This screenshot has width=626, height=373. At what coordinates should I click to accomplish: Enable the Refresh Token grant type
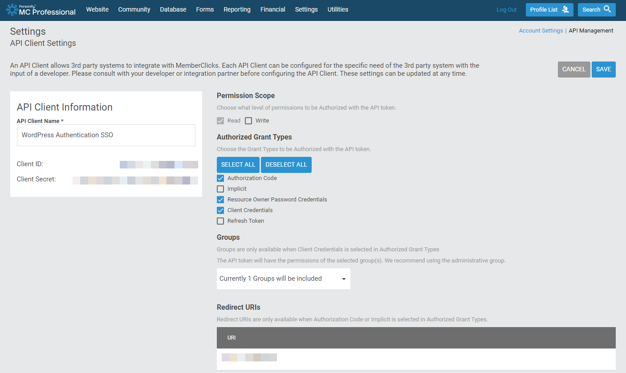click(220, 221)
